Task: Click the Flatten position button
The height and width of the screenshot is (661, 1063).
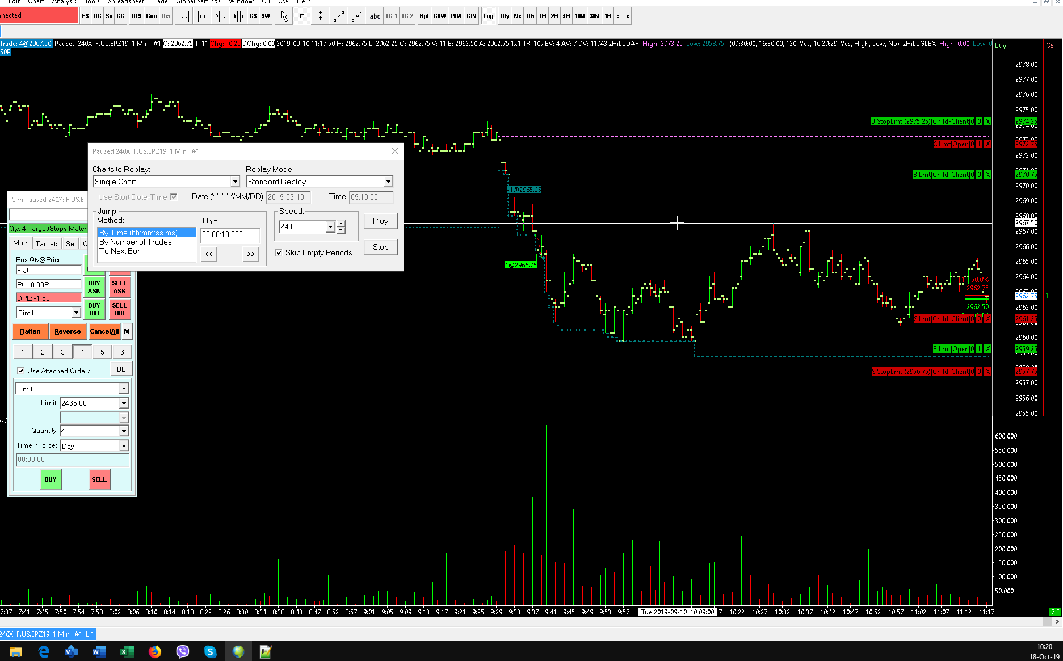Action: click(30, 331)
